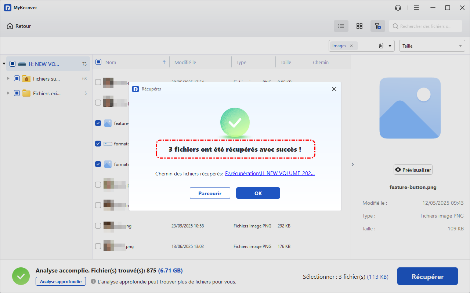
Task: Collapse the H: NEW VOLUME drive node
Action: click(x=4, y=64)
